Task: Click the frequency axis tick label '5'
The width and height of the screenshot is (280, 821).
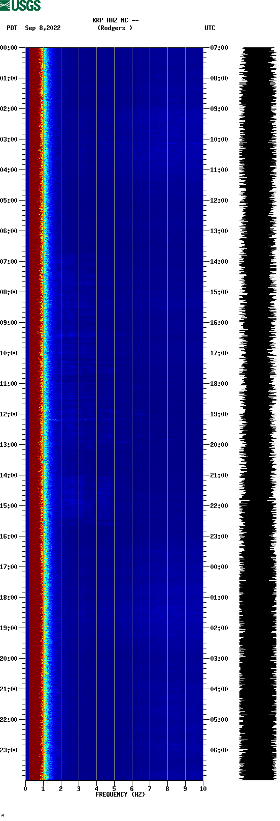Action: (x=114, y=789)
